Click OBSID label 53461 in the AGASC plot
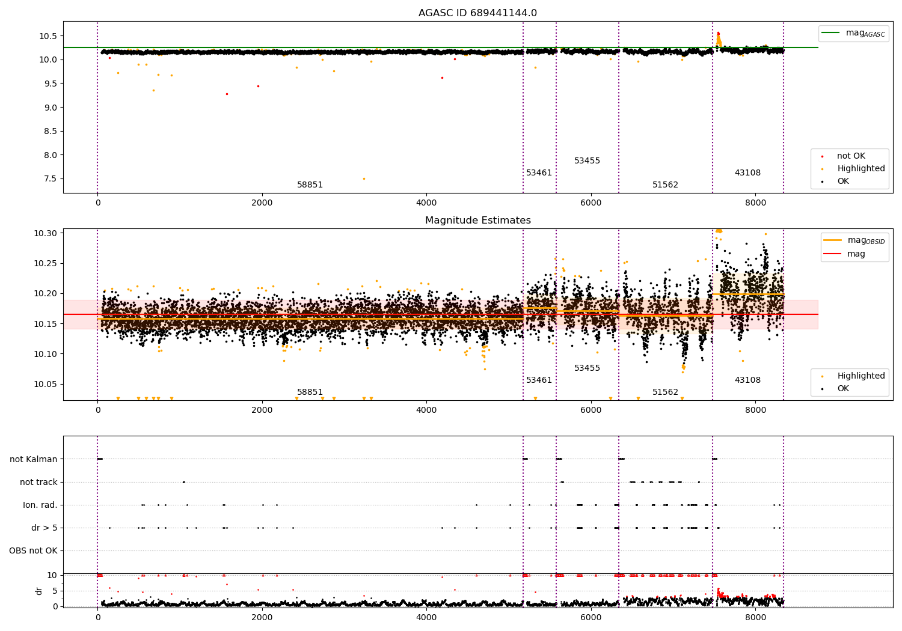Screen dimensions: 902x631 539,173
